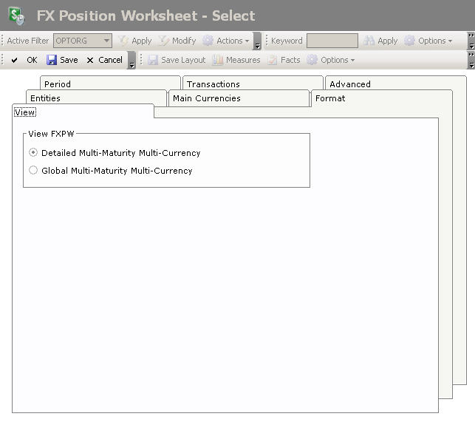Click the FX Position Worksheet app icon

coord(16,15)
